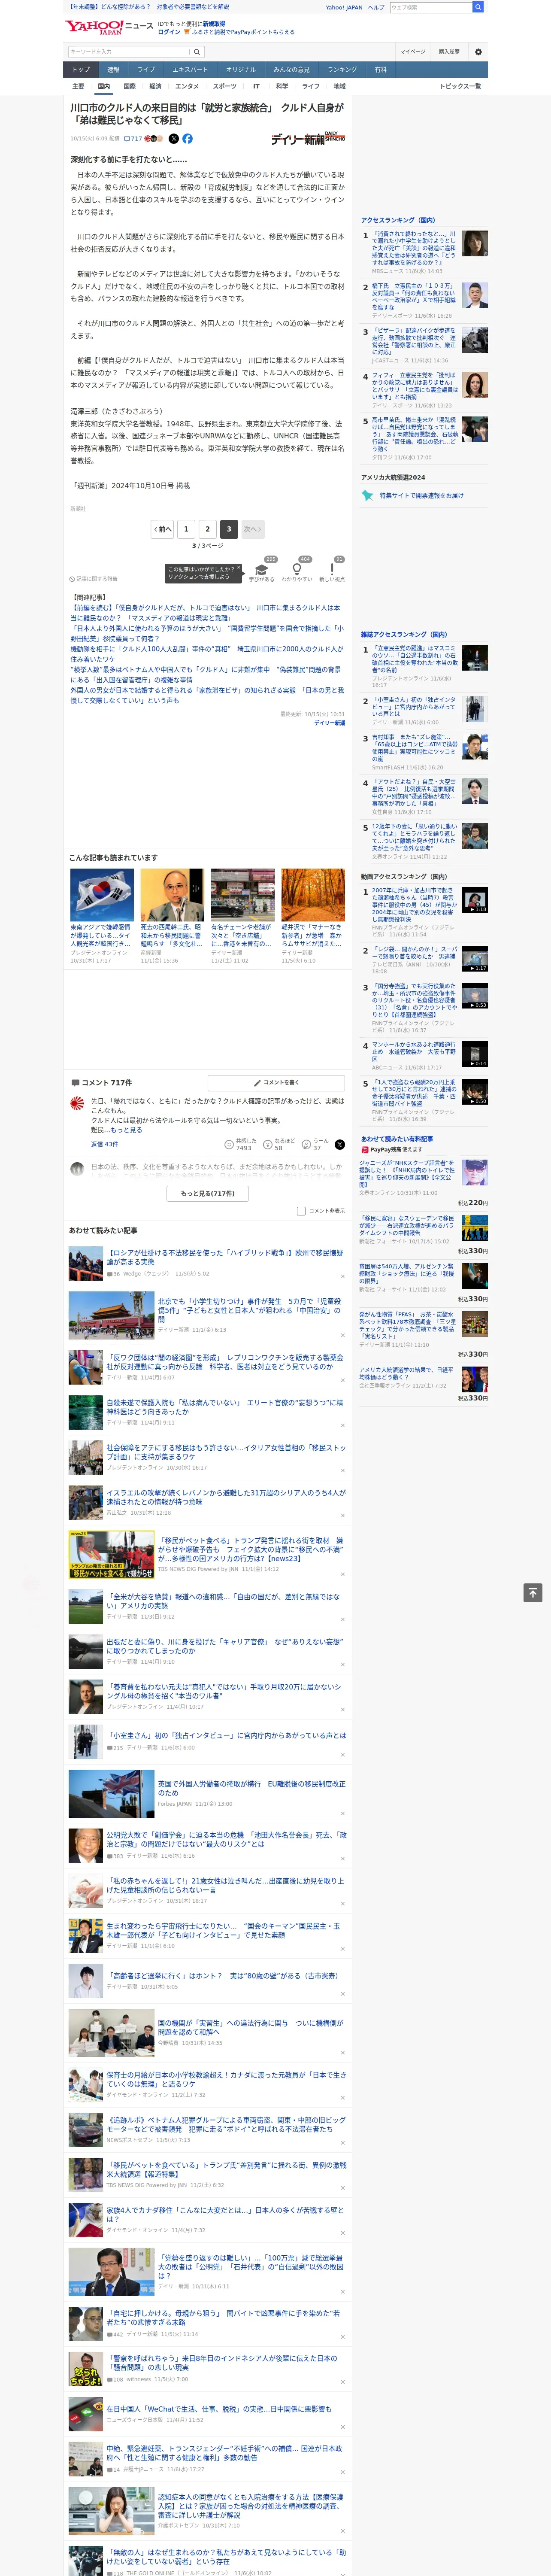Go to previous page 前へ button
The image size is (551, 2576).
tap(163, 529)
